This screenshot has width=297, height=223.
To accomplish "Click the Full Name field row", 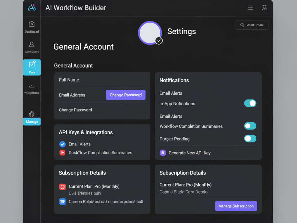I will (102, 80).
